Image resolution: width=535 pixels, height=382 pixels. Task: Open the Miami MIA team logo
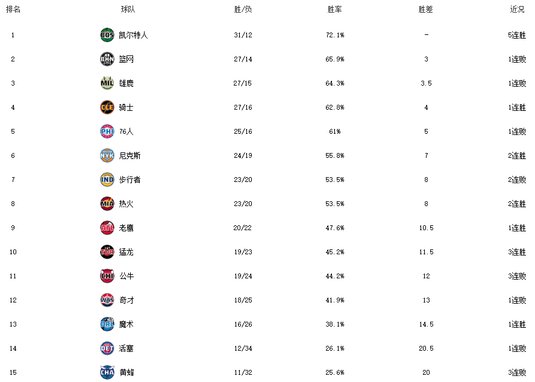pyautogui.click(x=107, y=204)
